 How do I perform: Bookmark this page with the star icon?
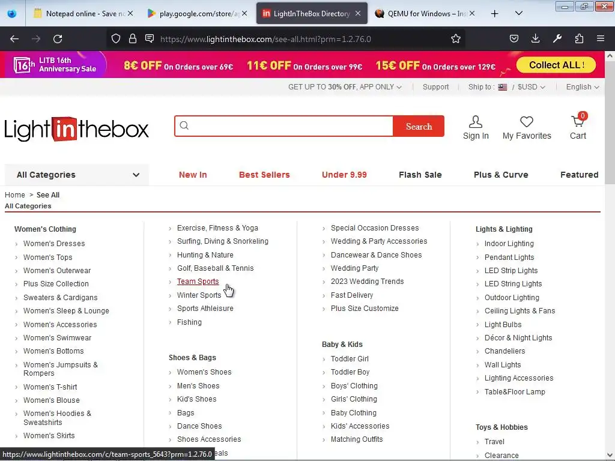click(455, 38)
